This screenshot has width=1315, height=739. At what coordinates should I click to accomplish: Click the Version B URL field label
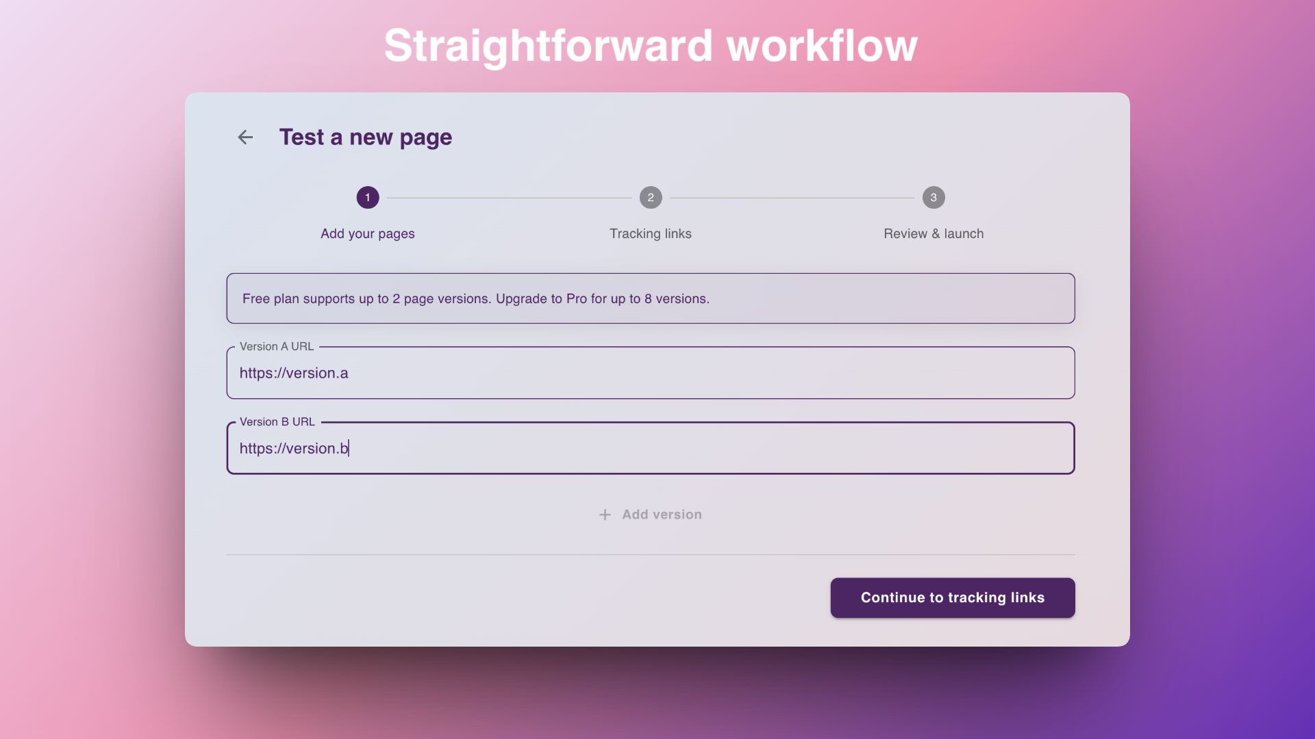click(276, 422)
